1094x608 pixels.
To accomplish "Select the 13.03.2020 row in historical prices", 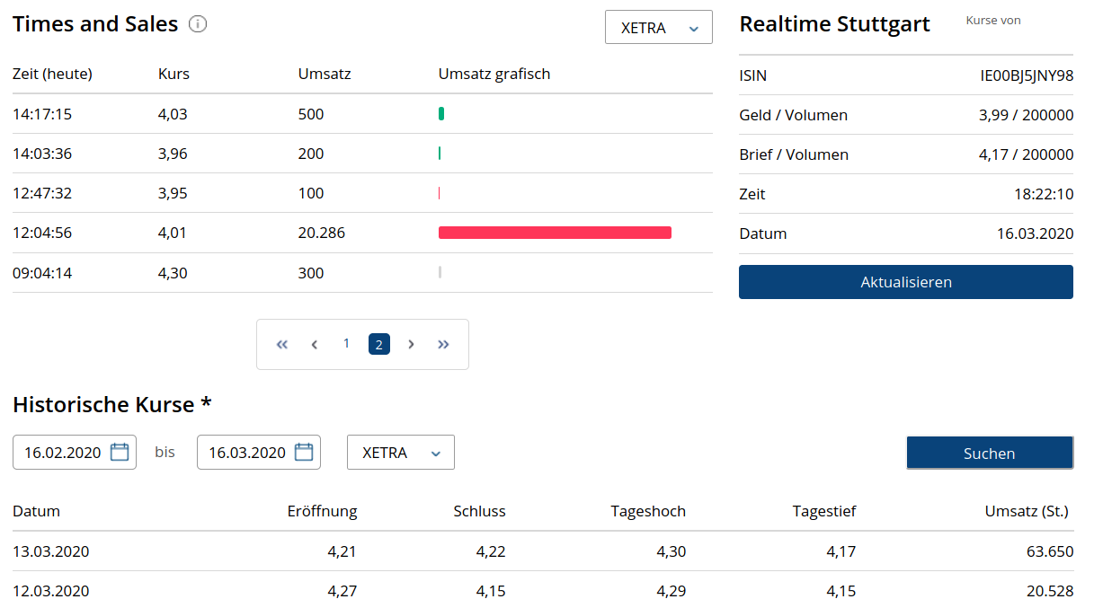I will [51, 551].
